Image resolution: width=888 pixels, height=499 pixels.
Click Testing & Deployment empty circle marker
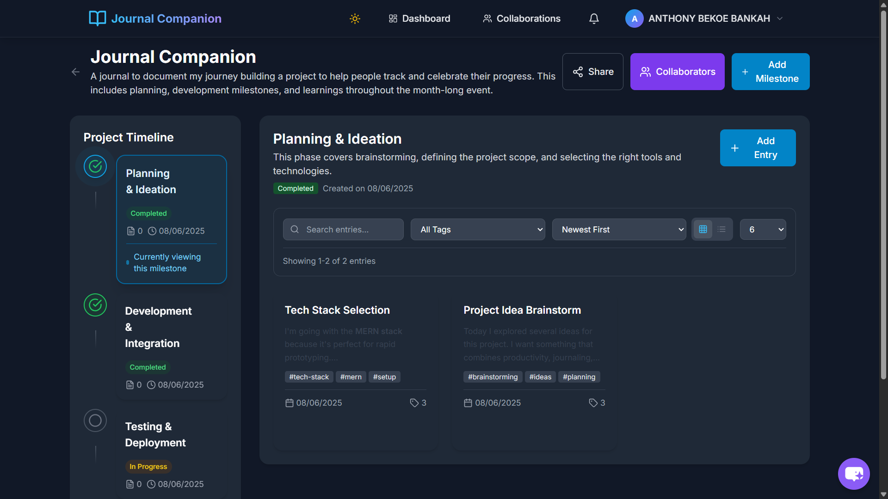(95, 420)
